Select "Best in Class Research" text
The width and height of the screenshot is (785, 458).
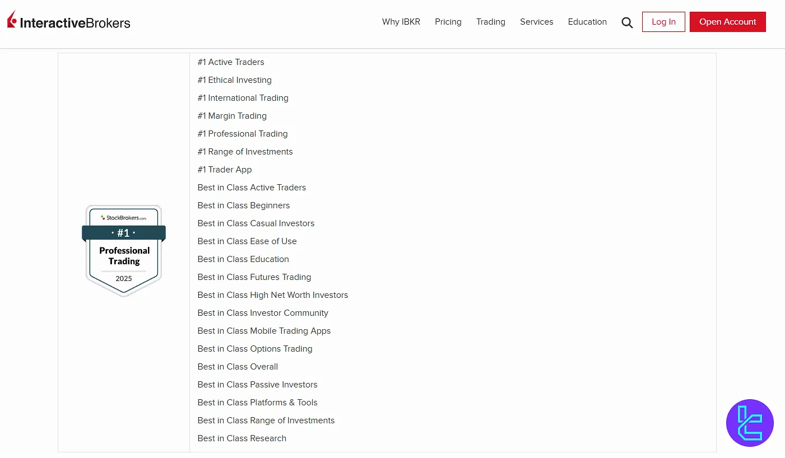(x=242, y=438)
